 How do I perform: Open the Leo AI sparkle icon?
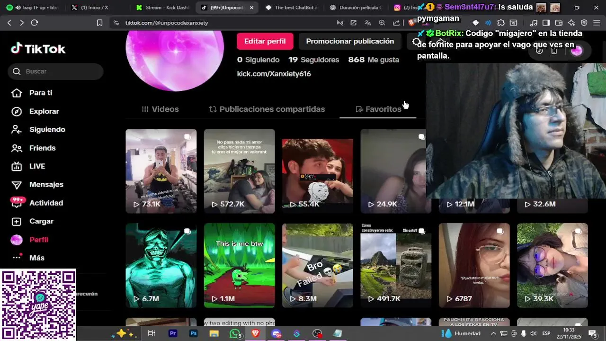click(571, 23)
